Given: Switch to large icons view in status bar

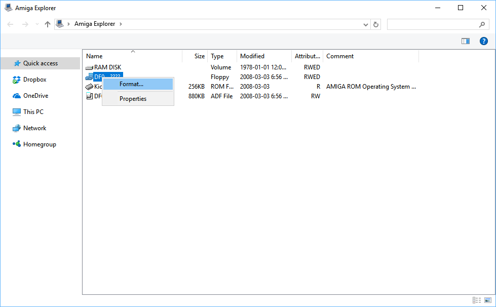Looking at the screenshot, I should click(488, 300).
